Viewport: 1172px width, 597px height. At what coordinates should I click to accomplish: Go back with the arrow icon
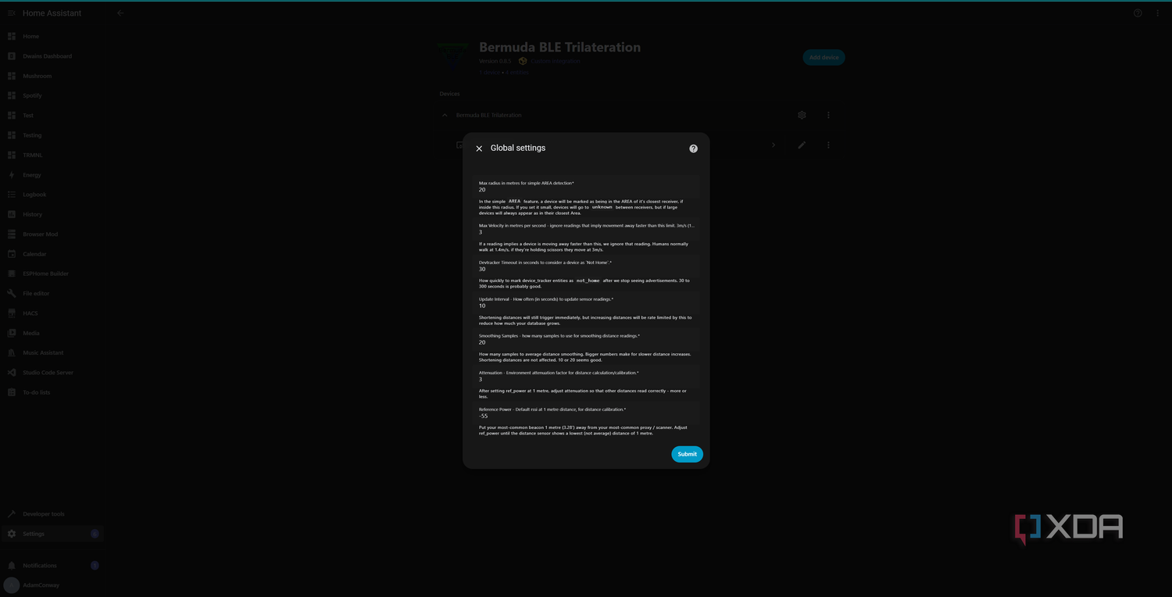120,13
